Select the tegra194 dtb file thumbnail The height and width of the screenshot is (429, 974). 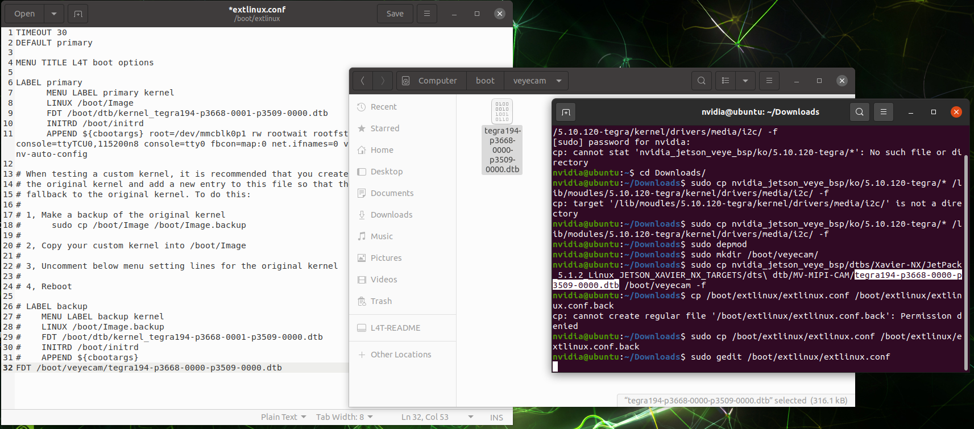[502, 111]
